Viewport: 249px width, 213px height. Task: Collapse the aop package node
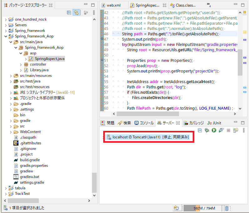click(x=21, y=53)
